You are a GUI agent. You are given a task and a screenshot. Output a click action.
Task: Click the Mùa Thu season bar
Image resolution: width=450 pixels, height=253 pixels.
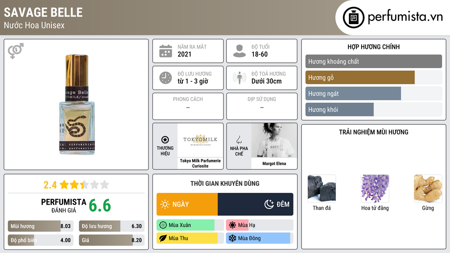click(190, 238)
